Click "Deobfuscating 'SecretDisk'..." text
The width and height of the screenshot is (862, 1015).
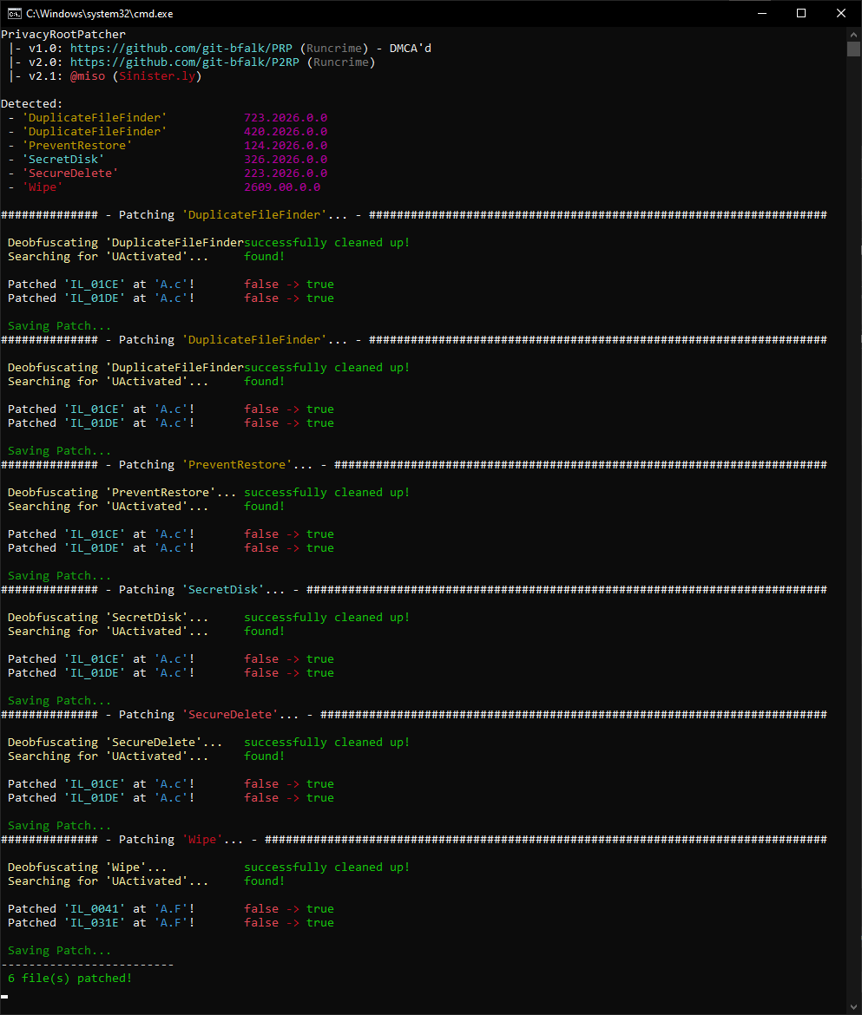109,618
